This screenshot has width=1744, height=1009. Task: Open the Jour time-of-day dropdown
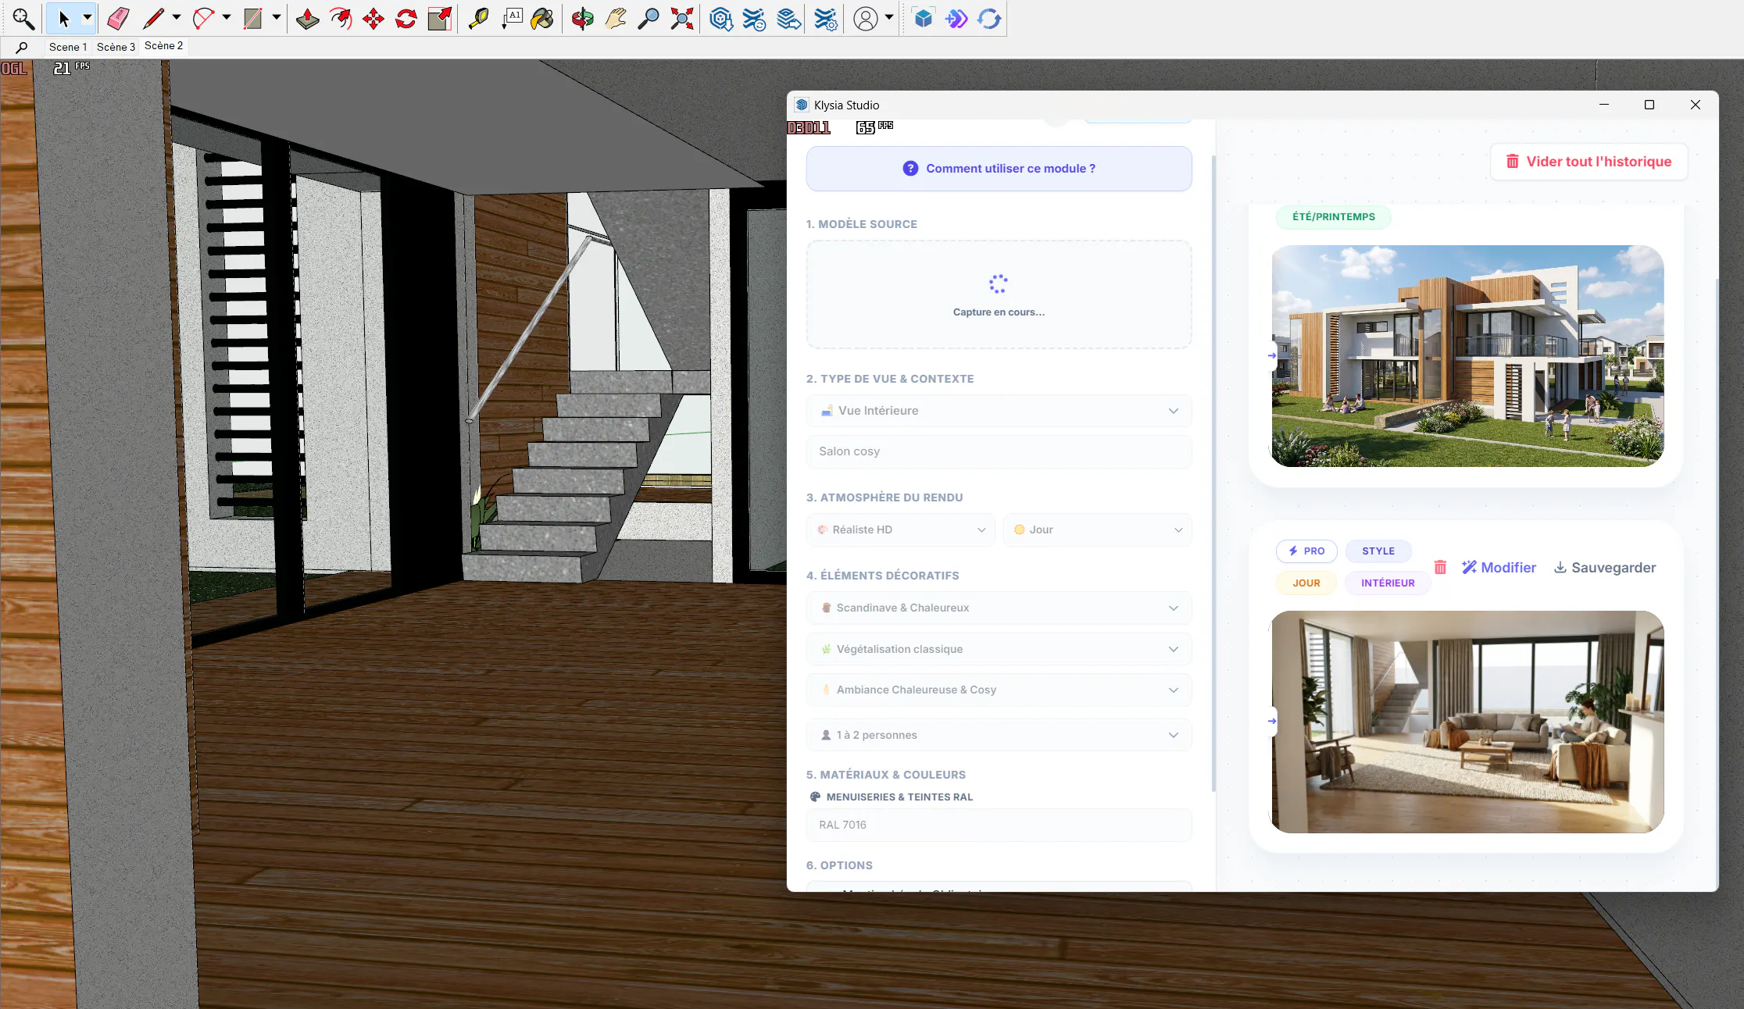click(1097, 529)
